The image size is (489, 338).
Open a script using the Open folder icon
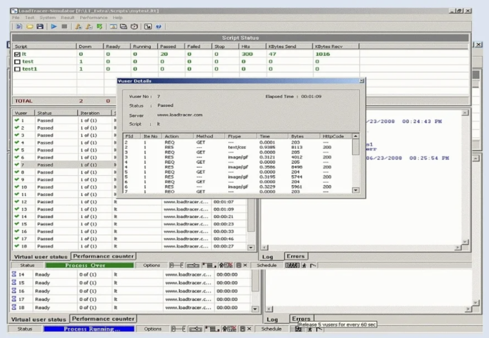point(29,26)
